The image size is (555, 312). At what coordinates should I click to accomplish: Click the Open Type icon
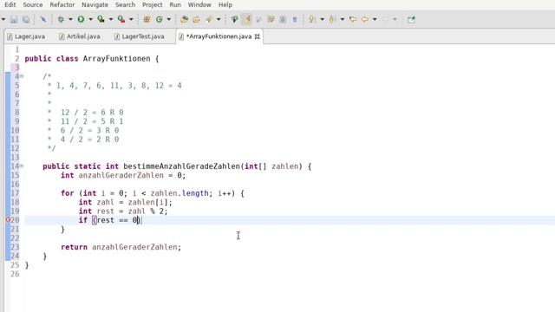[x=184, y=19]
